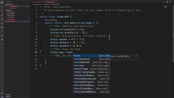Click the lightbulb on line 14
The height and width of the screenshot is (98, 174).
(40, 51)
